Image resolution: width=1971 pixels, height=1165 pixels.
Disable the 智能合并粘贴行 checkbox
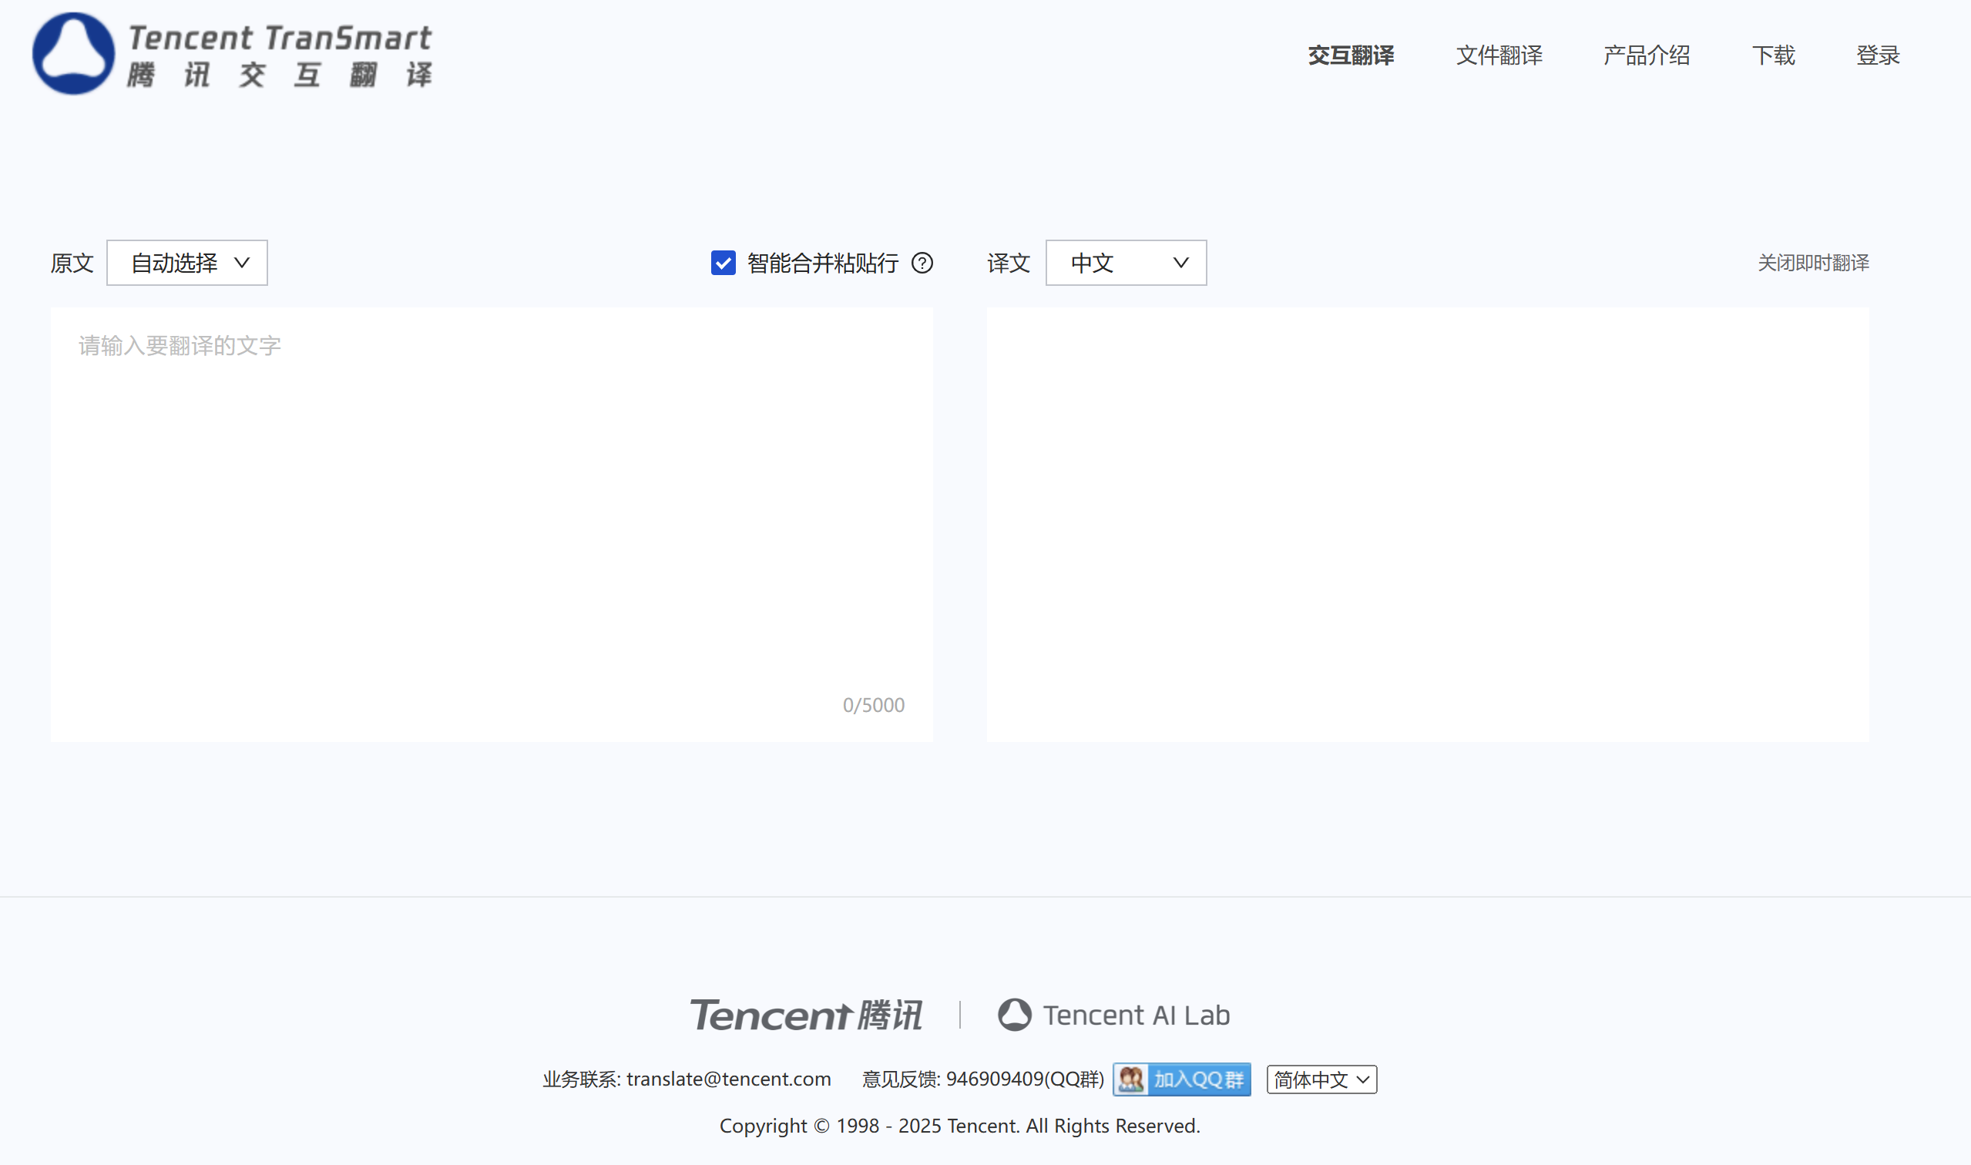721,263
